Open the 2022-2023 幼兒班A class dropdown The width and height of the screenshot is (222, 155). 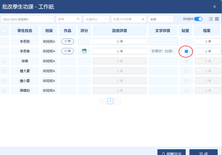tap(27, 19)
